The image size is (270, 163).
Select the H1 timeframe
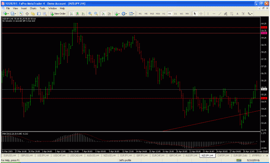pos(164,14)
